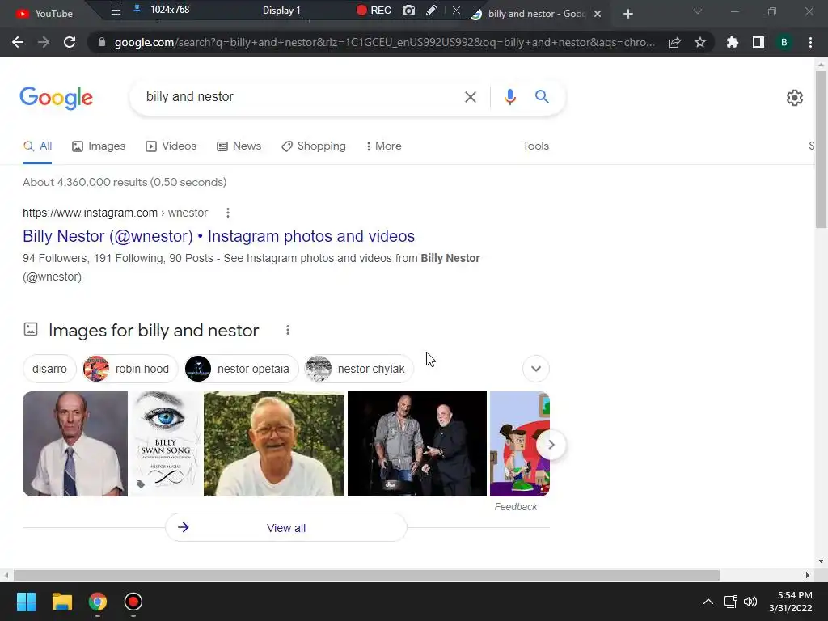Open more options for Images section
828x621 pixels.
tap(287, 330)
